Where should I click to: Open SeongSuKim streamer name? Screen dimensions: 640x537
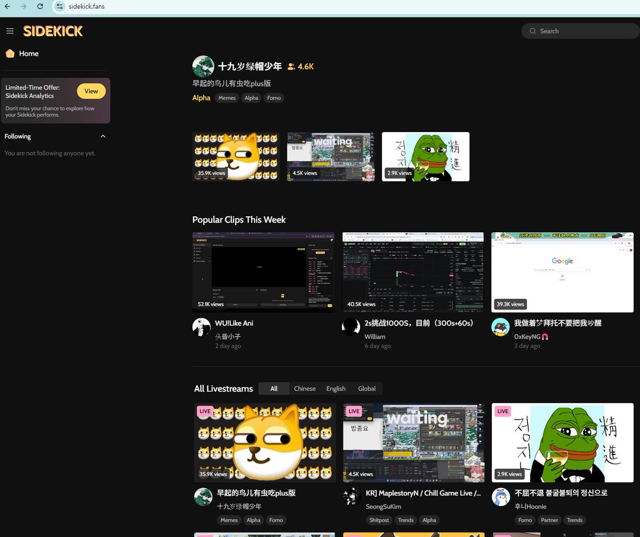(383, 506)
